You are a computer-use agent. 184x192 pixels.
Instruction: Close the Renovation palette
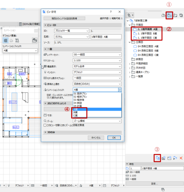tap(36, 30)
